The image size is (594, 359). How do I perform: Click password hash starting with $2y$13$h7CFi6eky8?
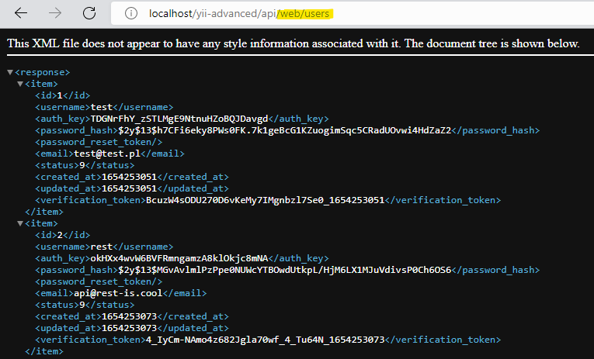285,130
